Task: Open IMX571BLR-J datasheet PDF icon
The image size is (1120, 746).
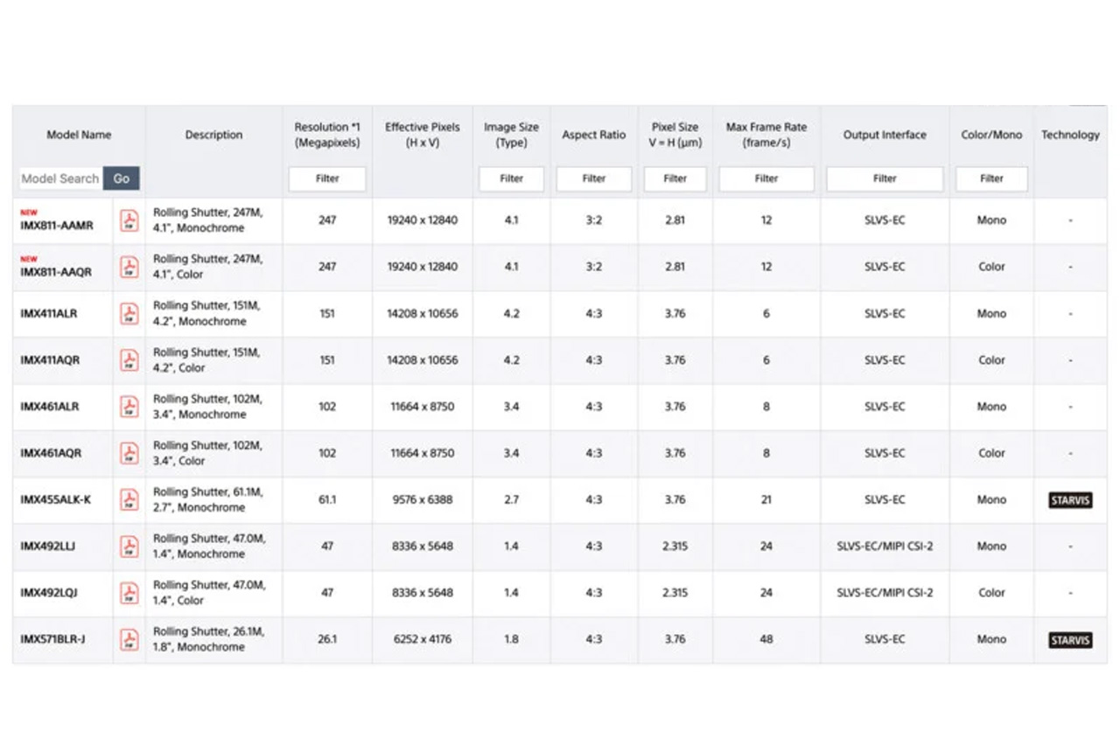Action: tap(129, 639)
